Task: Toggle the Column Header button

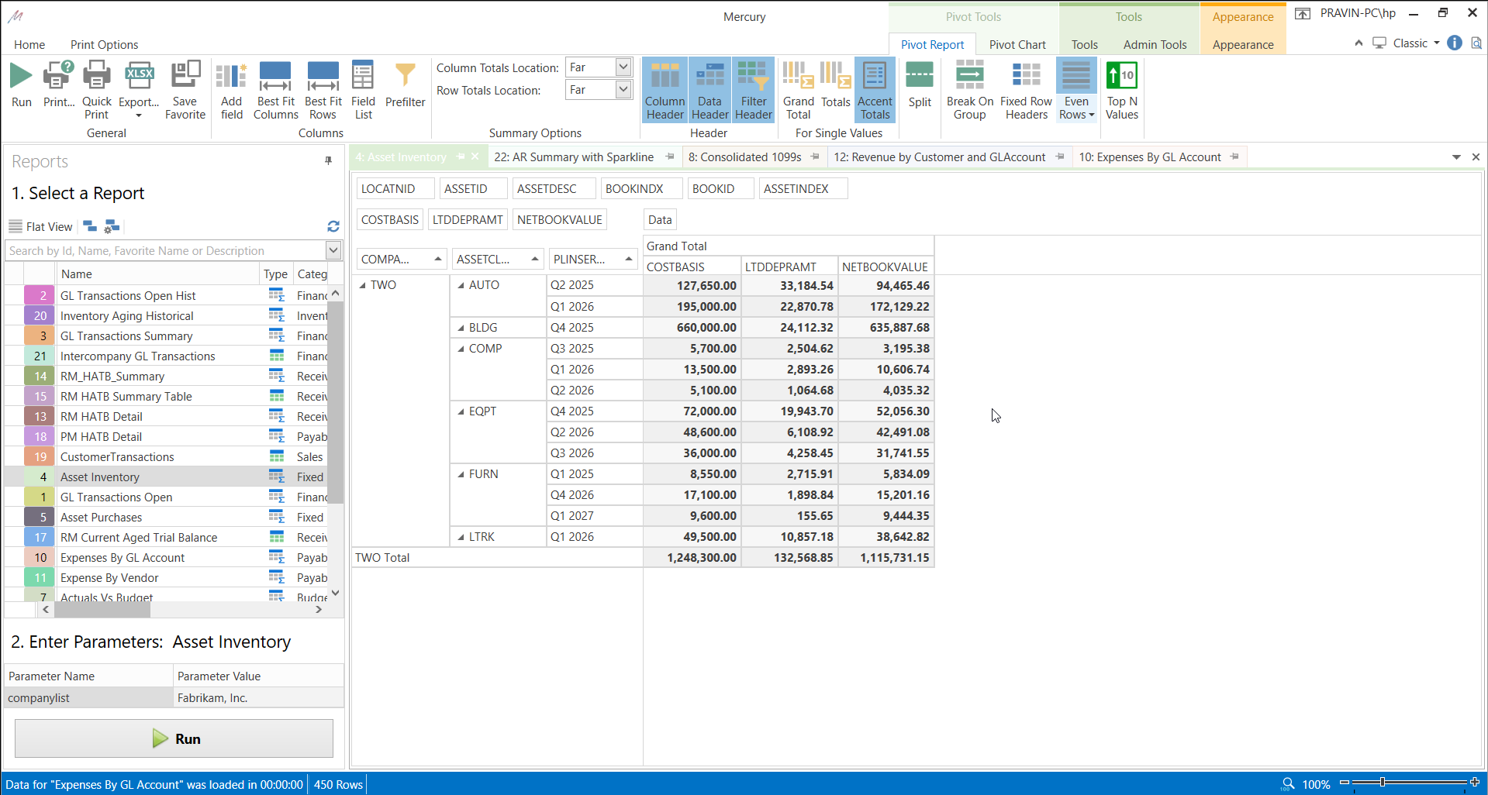Action: [x=665, y=89]
